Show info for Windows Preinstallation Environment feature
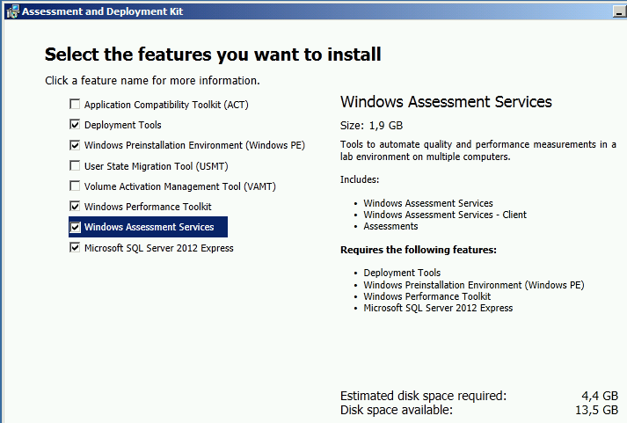The width and height of the screenshot is (627, 423). click(x=194, y=145)
